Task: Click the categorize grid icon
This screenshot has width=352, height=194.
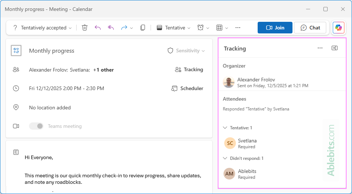Action: click(x=219, y=28)
